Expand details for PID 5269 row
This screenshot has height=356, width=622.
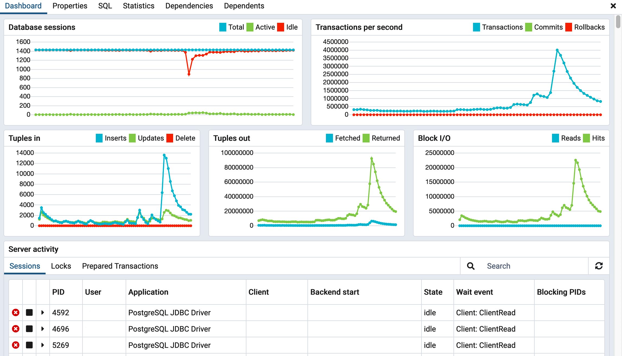coord(43,345)
